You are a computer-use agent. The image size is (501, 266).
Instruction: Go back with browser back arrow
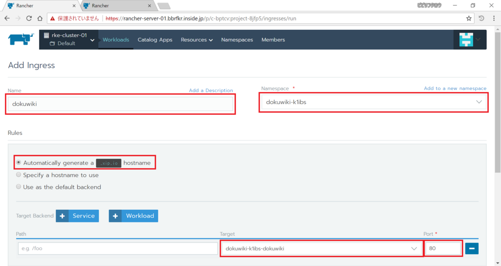click(x=7, y=19)
